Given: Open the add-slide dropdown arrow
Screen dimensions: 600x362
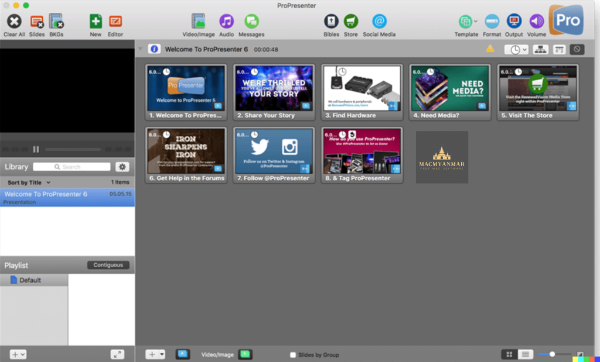Looking at the screenshot, I should 162,354.
